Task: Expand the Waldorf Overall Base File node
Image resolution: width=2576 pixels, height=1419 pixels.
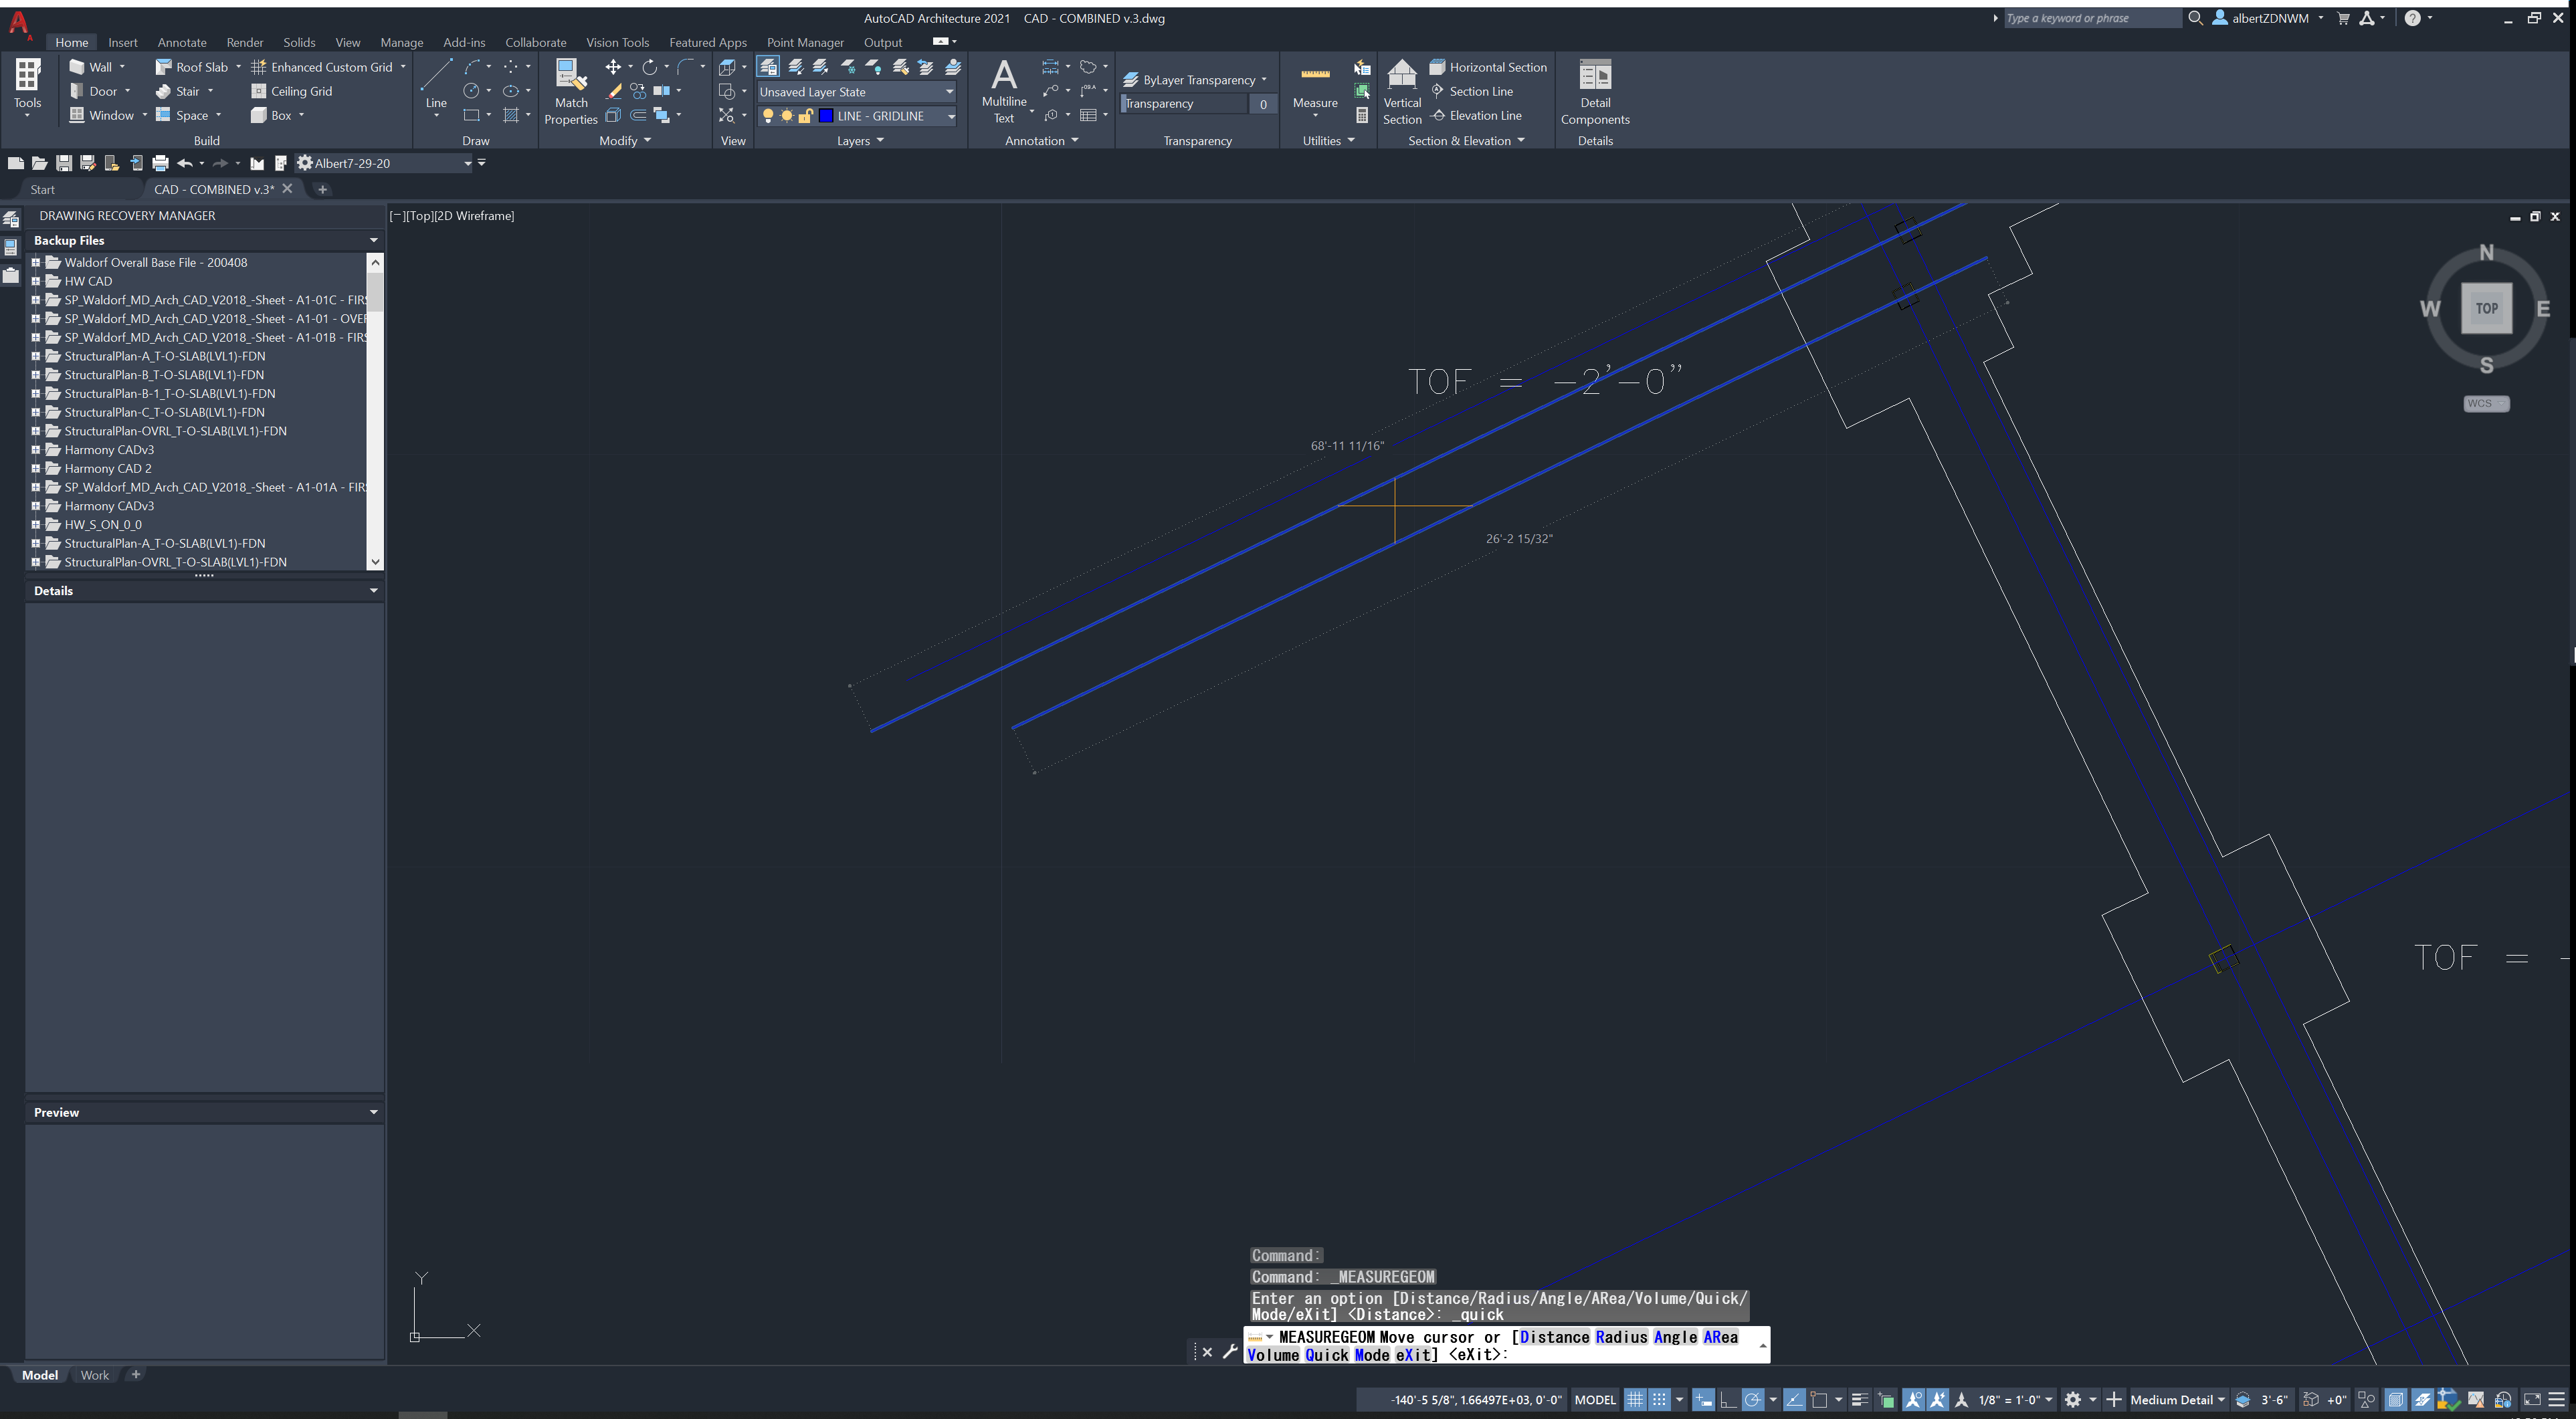Action: [x=36, y=262]
